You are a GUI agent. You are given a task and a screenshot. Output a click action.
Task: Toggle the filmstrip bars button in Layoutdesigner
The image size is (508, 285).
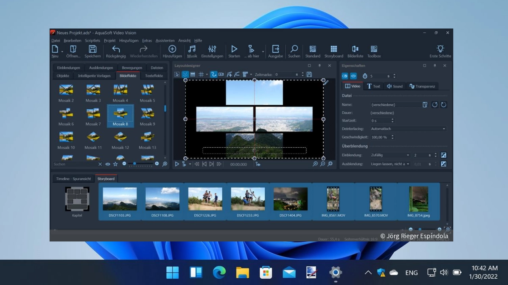click(x=192, y=74)
